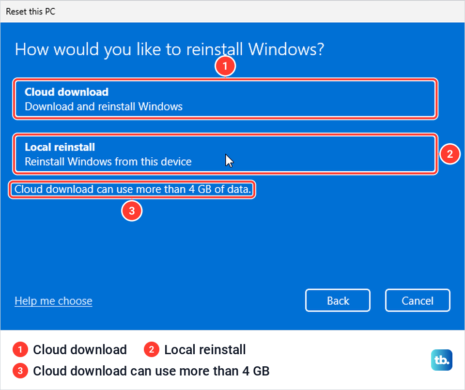Click the 'How would you like to reinstall Windows?' heading
Viewport: 465px width, 390px height.
coord(170,49)
